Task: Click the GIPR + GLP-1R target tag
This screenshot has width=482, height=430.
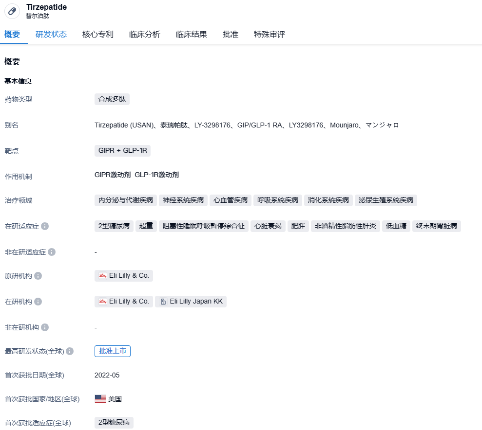Action: click(123, 151)
